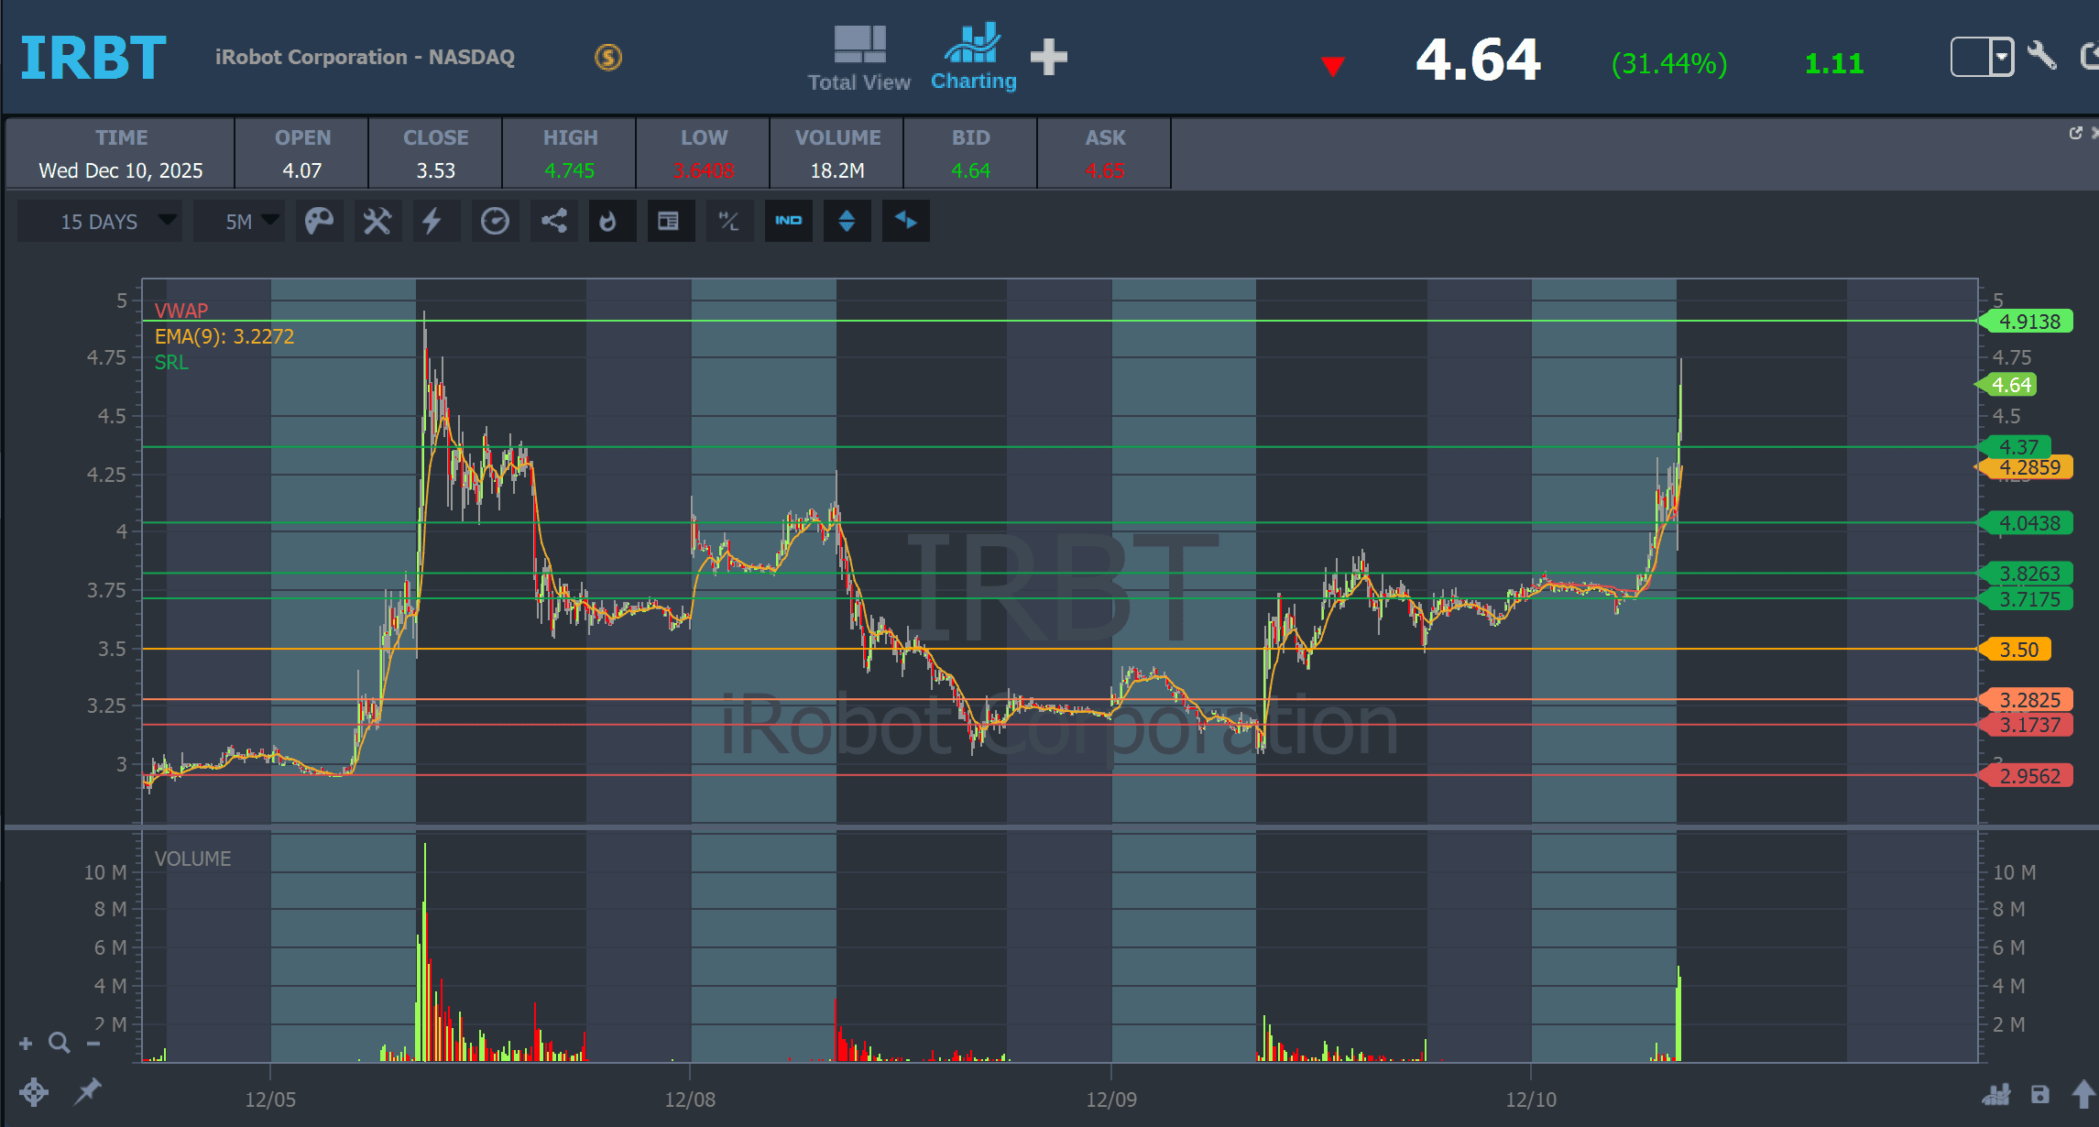The image size is (2099, 1127).
Task: Open the chart tools wrench-hammer icon
Action: (377, 221)
